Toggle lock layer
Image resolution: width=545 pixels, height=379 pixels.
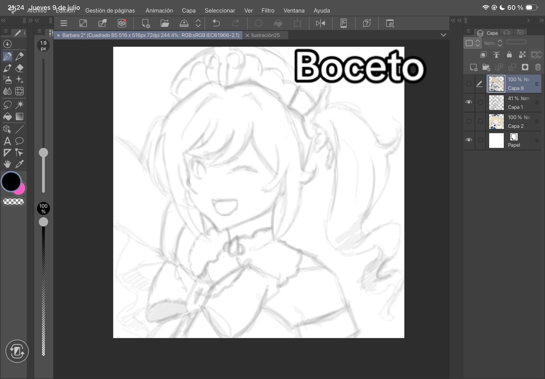click(x=509, y=54)
